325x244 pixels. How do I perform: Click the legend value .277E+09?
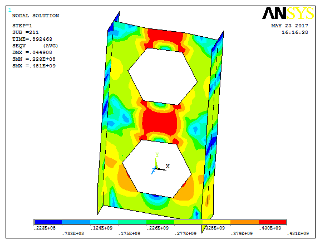click(x=185, y=233)
